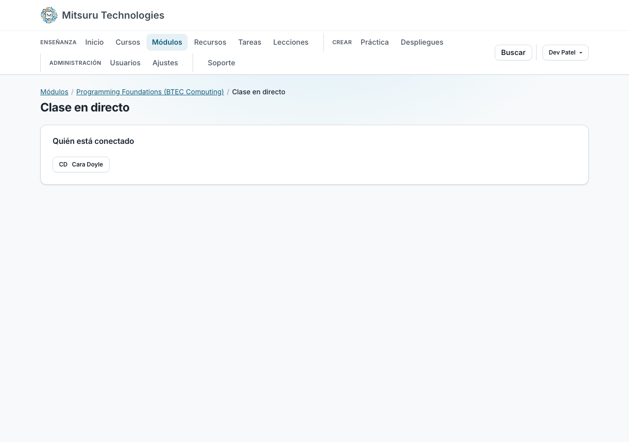Open Práctica under Crear
This screenshot has width=629, height=442.
tap(374, 42)
